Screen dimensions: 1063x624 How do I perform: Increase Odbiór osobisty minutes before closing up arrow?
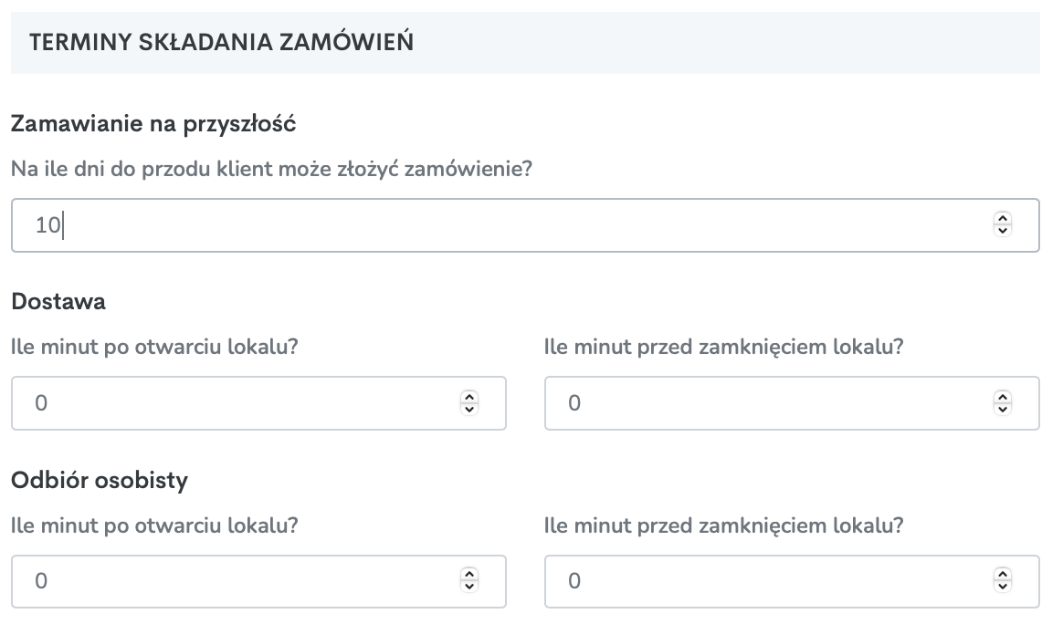point(1003,575)
